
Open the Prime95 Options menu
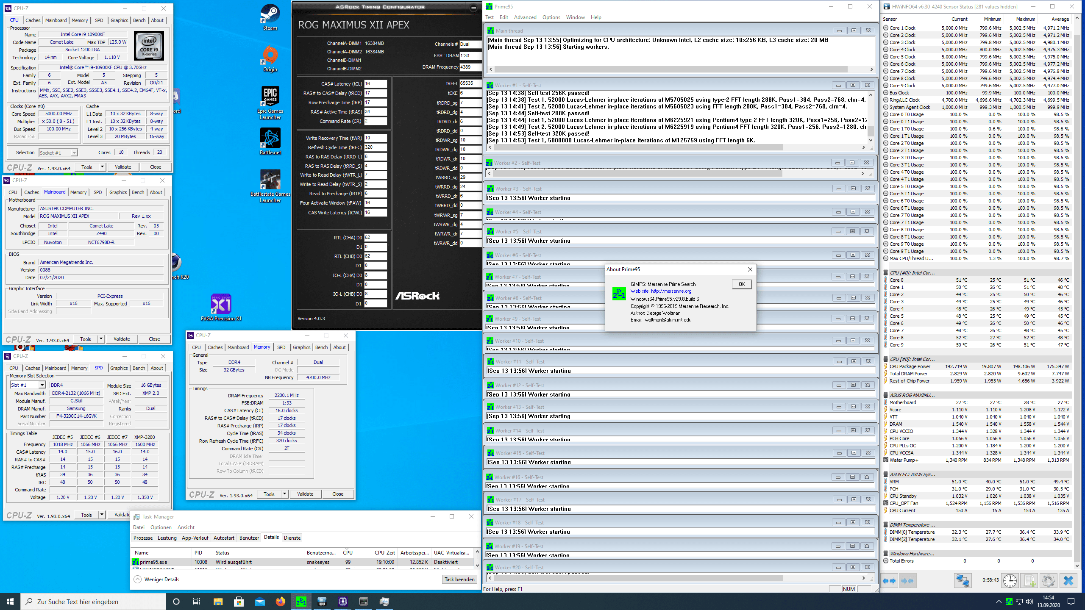click(x=551, y=17)
